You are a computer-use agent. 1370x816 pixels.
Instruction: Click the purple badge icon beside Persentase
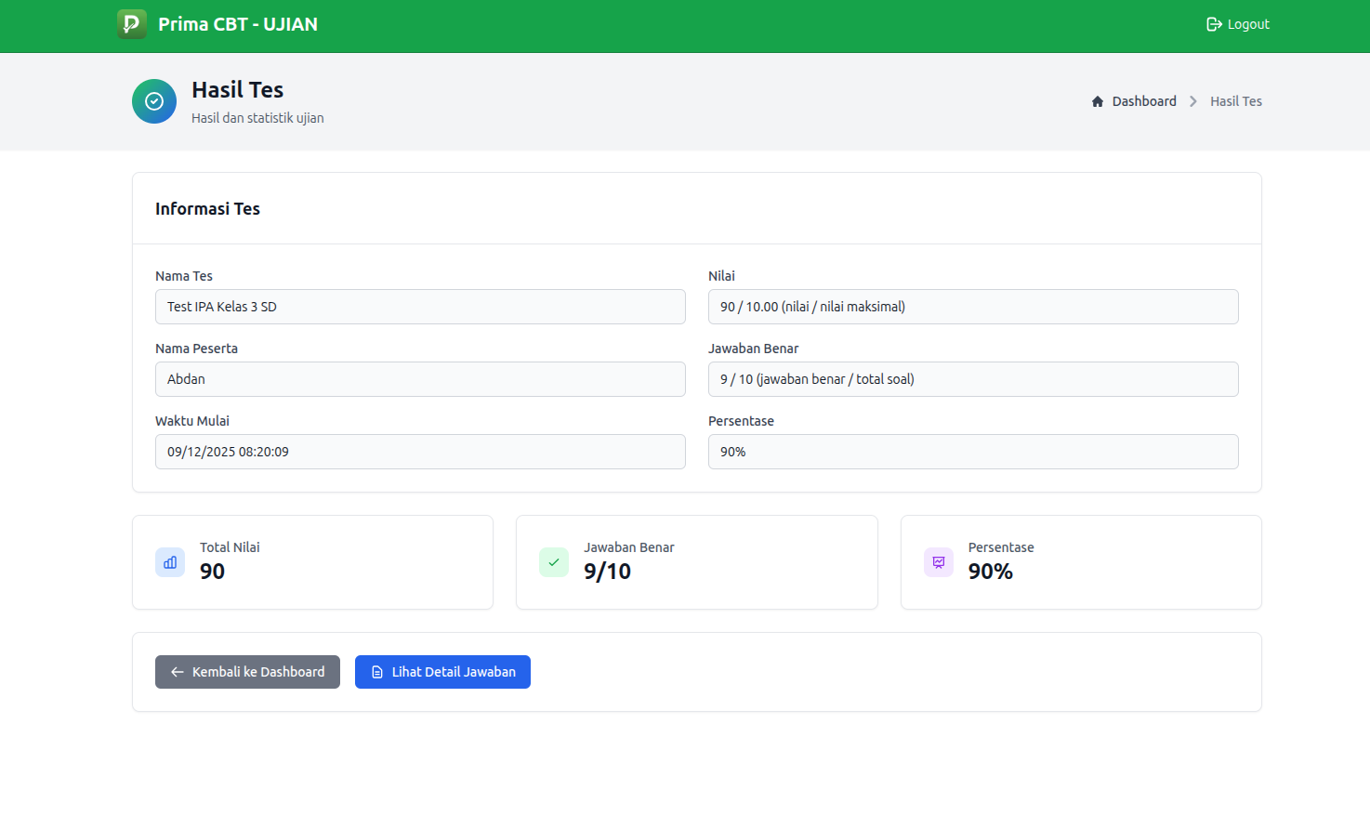pyautogui.click(x=938, y=562)
